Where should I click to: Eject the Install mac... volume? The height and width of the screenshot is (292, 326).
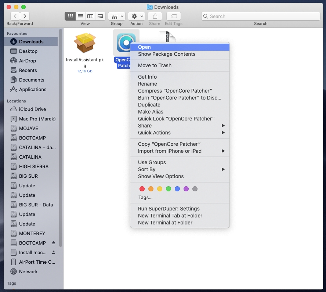54,252
